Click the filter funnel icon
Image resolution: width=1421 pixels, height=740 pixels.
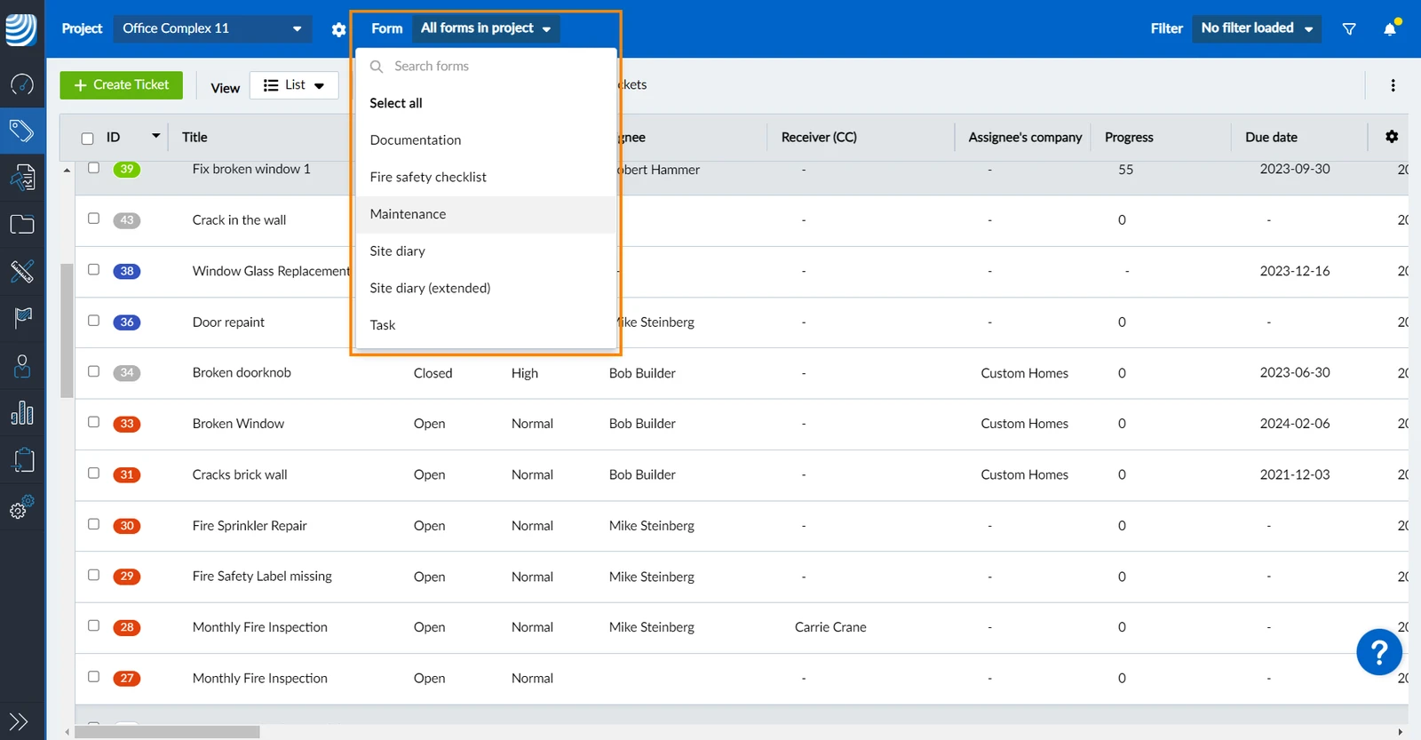pos(1349,29)
